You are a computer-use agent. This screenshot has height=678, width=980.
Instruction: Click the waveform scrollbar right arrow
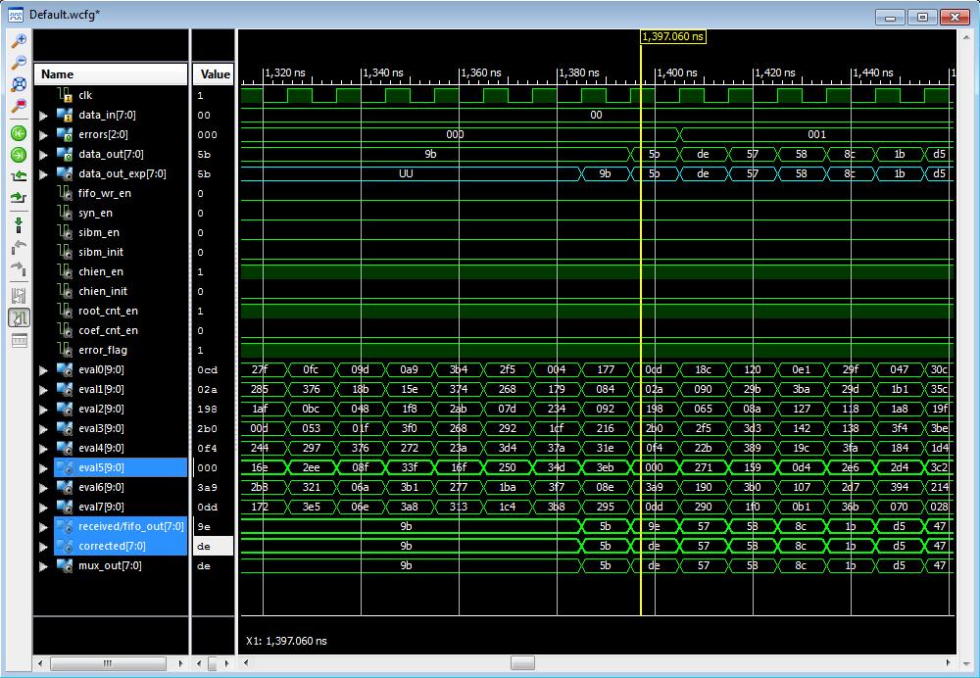pyautogui.click(x=948, y=663)
